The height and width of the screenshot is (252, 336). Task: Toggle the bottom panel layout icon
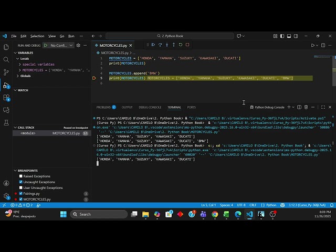click(x=289, y=36)
